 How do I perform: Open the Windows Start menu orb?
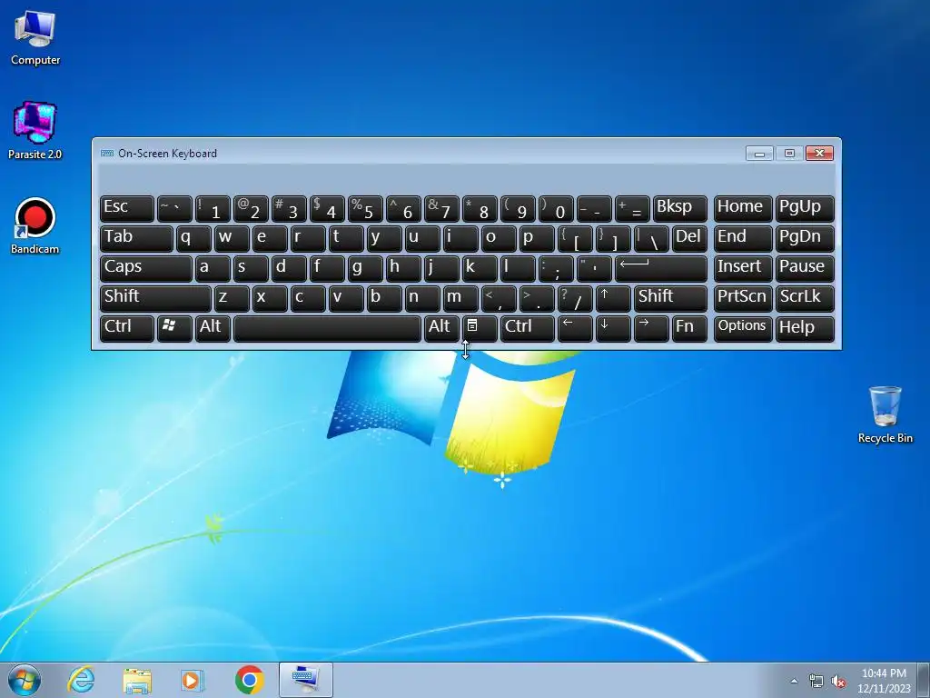(25, 680)
